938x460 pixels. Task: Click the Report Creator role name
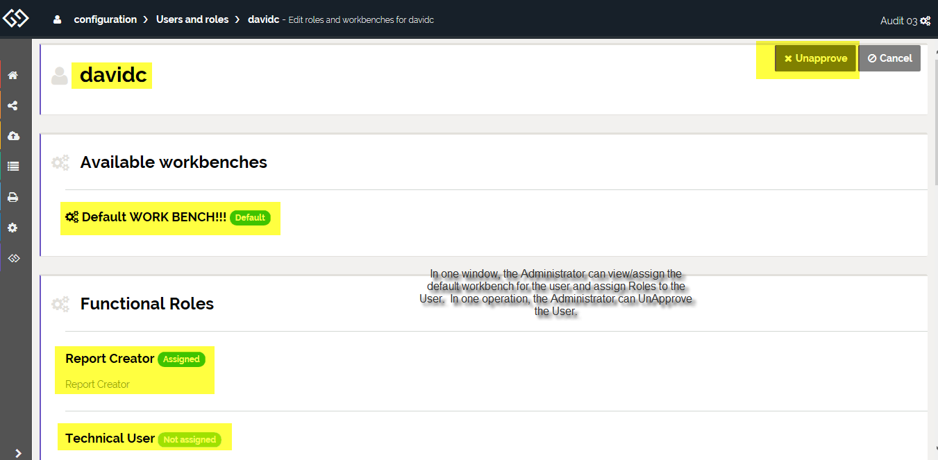110,359
